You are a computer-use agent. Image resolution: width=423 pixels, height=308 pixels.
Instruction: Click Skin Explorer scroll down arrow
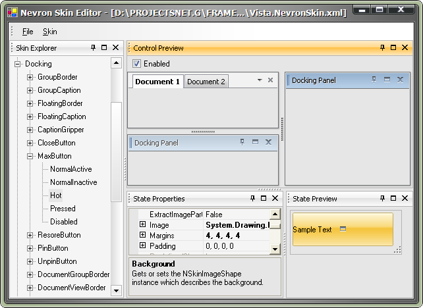(x=116, y=290)
